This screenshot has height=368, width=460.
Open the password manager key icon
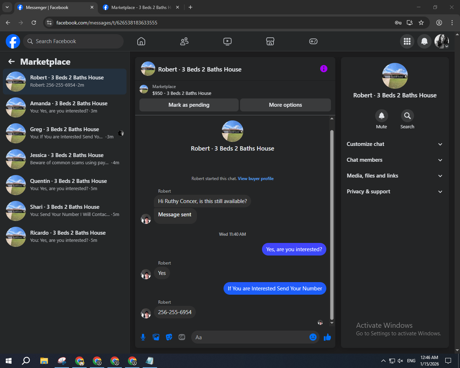tap(398, 23)
